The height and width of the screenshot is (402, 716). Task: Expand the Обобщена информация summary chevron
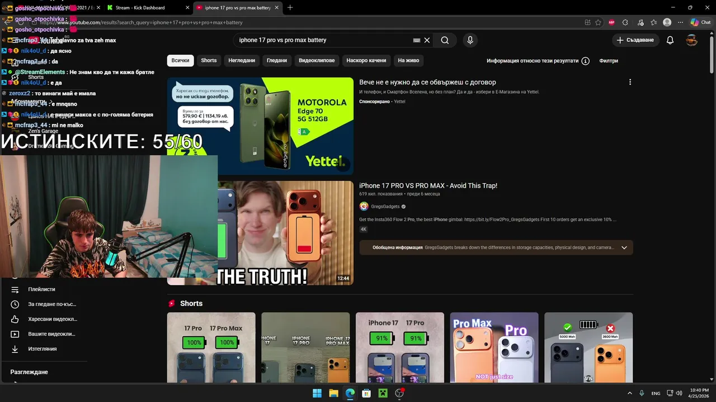(624, 247)
